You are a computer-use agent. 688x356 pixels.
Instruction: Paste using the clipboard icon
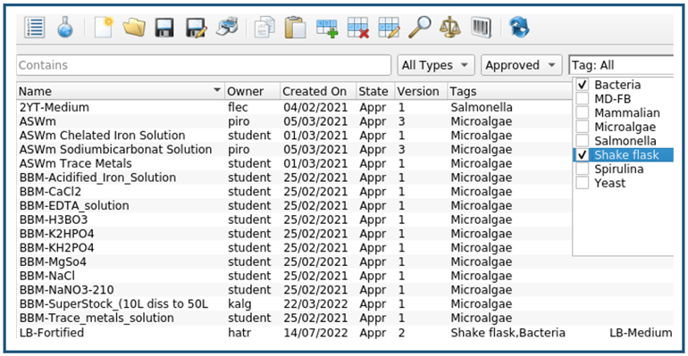pyautogui.click(x=295, y=28)
